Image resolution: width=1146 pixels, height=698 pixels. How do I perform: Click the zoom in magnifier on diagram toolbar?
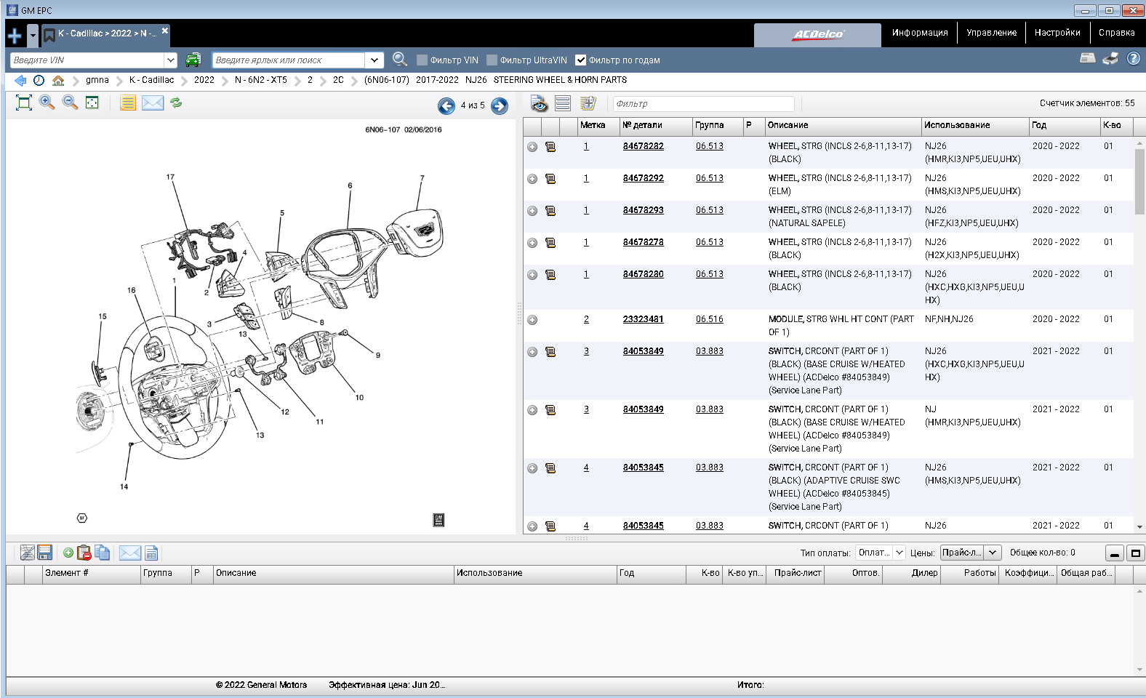pyautogui.click(x=47, y=103)
